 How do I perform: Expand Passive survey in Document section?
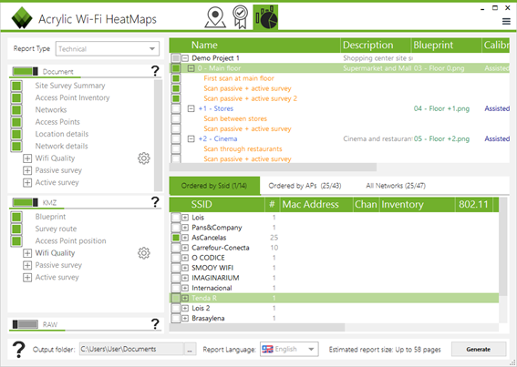27,170
